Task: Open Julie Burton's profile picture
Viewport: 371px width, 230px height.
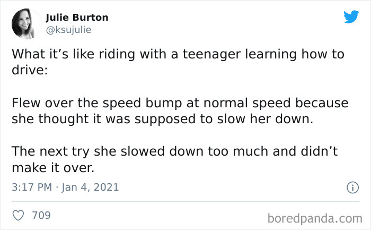Action: click(26, 24)
